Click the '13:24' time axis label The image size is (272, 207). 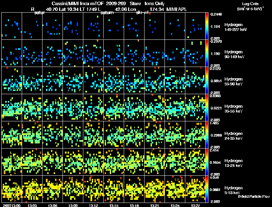point(175,205)
